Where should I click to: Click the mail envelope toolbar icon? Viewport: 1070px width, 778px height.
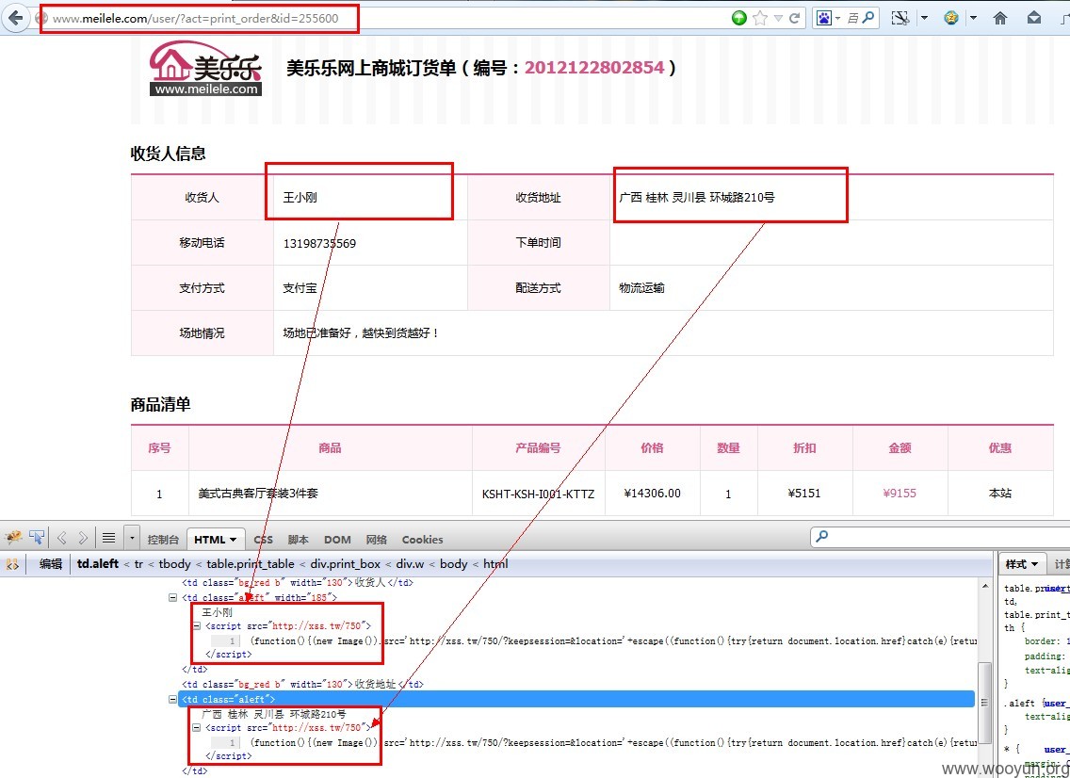click(1034, 19)
